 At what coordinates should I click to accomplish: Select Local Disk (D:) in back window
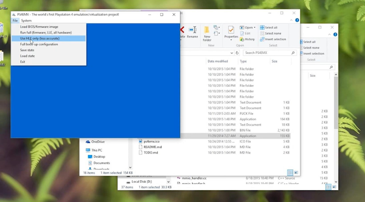142,181
